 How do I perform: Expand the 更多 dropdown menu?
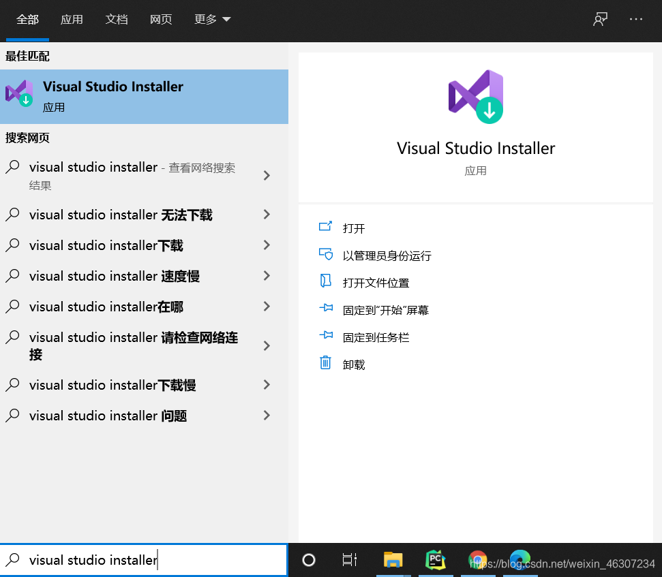coord(212,19)
